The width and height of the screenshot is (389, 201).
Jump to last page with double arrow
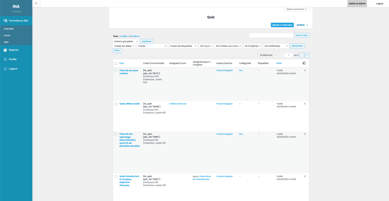pos(307,55)
